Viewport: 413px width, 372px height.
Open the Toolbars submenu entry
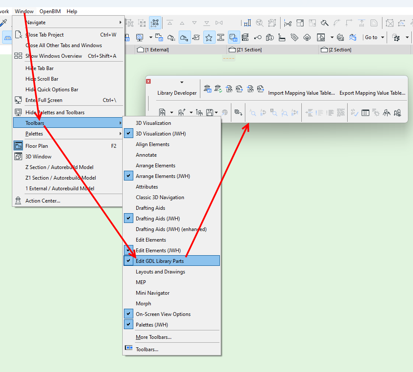68,123
